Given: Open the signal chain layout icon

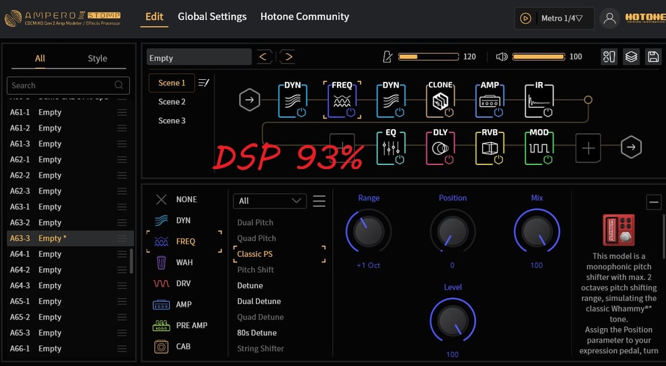Looking at the screenshot, I should [609, 57].
